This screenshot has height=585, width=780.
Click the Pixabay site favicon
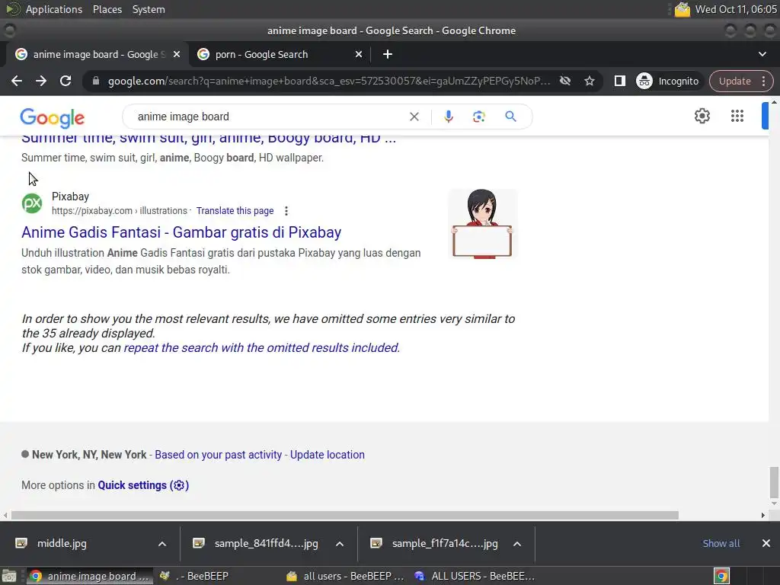[32, 203]
